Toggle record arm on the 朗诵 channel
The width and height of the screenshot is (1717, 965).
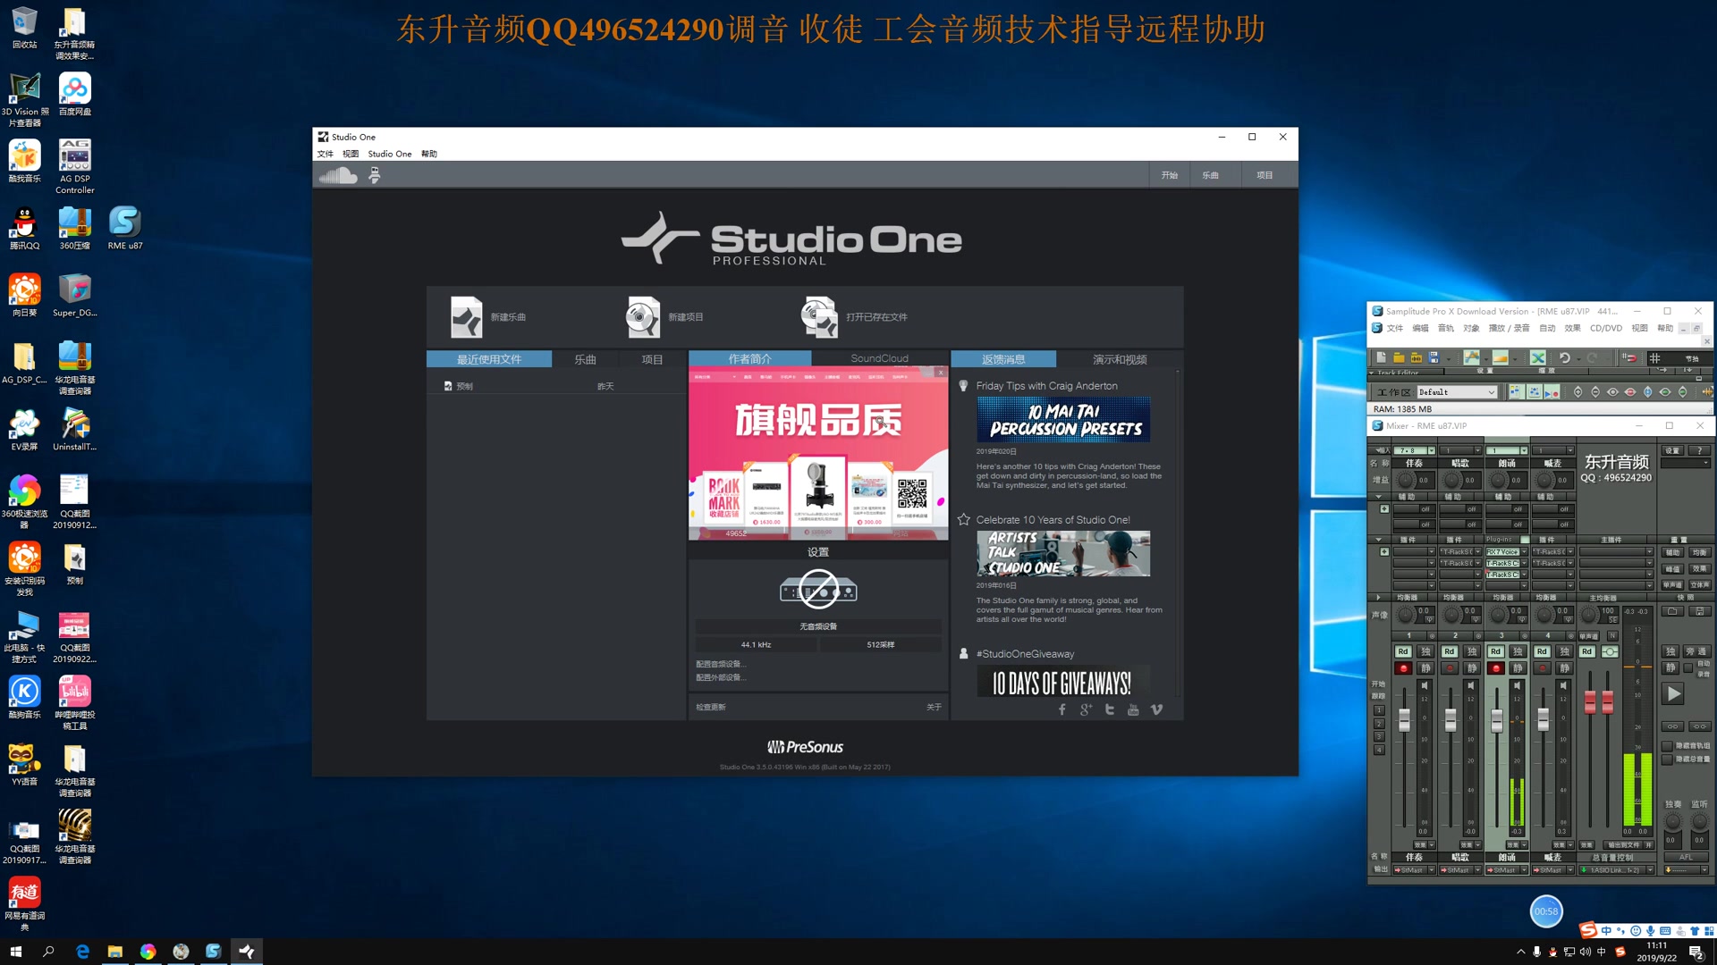1496,668
